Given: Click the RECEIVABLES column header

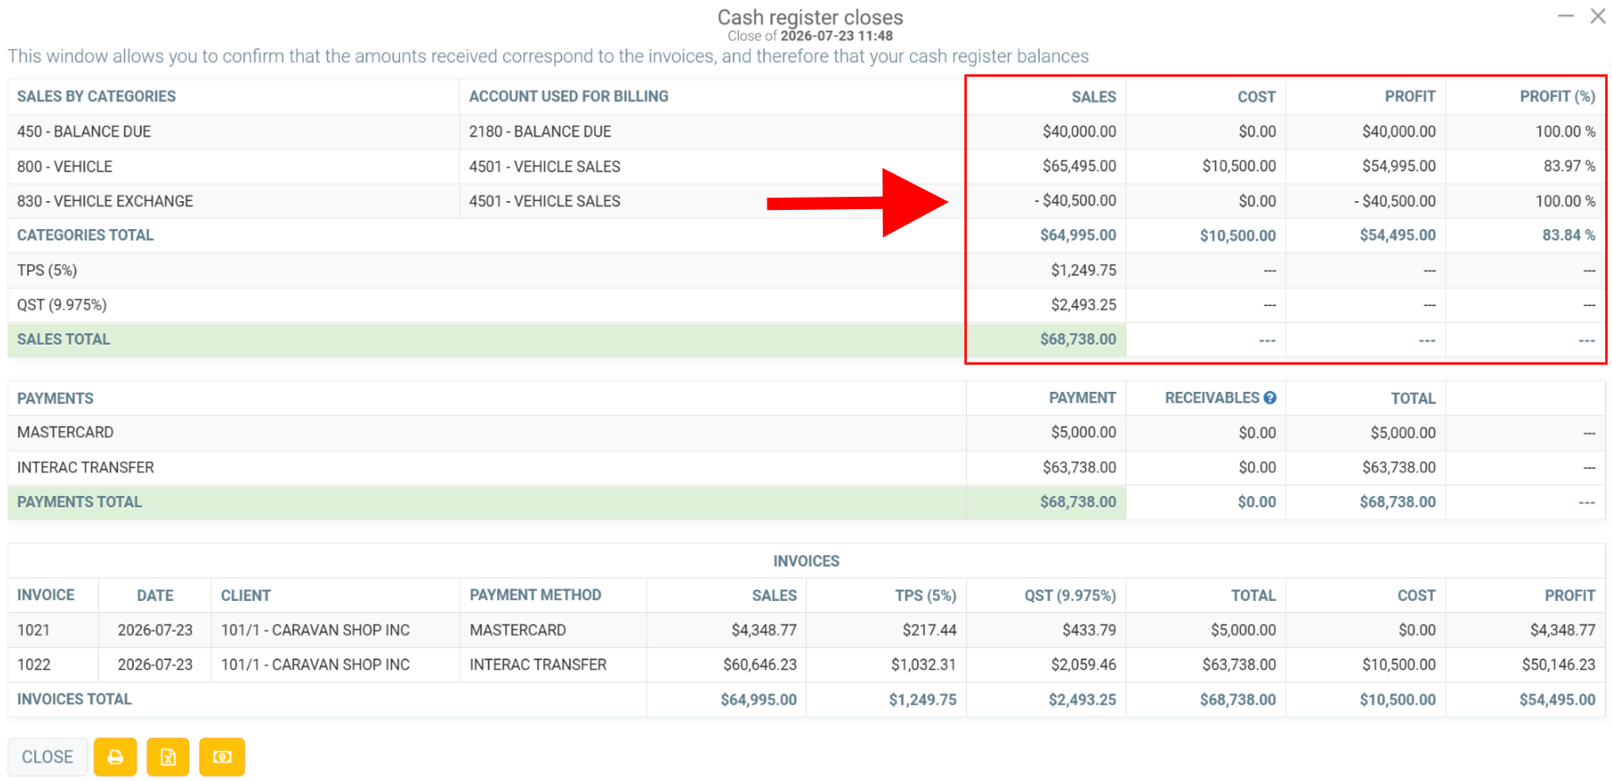Looking at the screenshot, I should pyautogui.click(x=1212, y=398).
